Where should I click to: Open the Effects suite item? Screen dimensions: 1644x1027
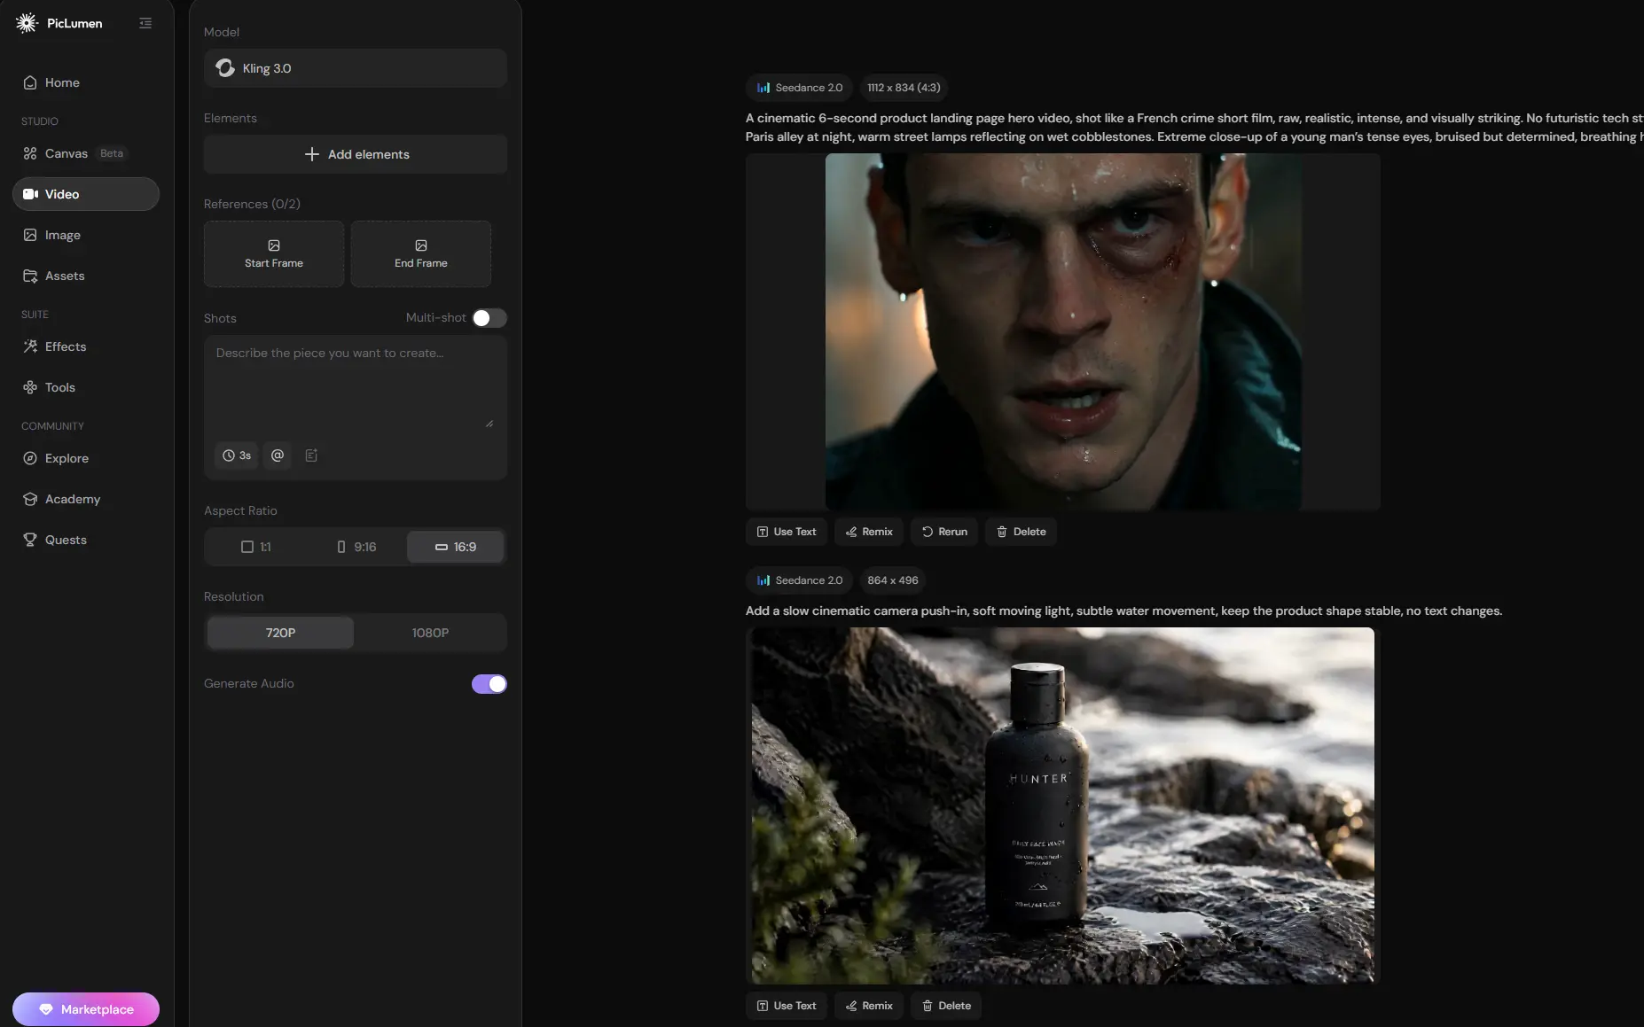86,346
